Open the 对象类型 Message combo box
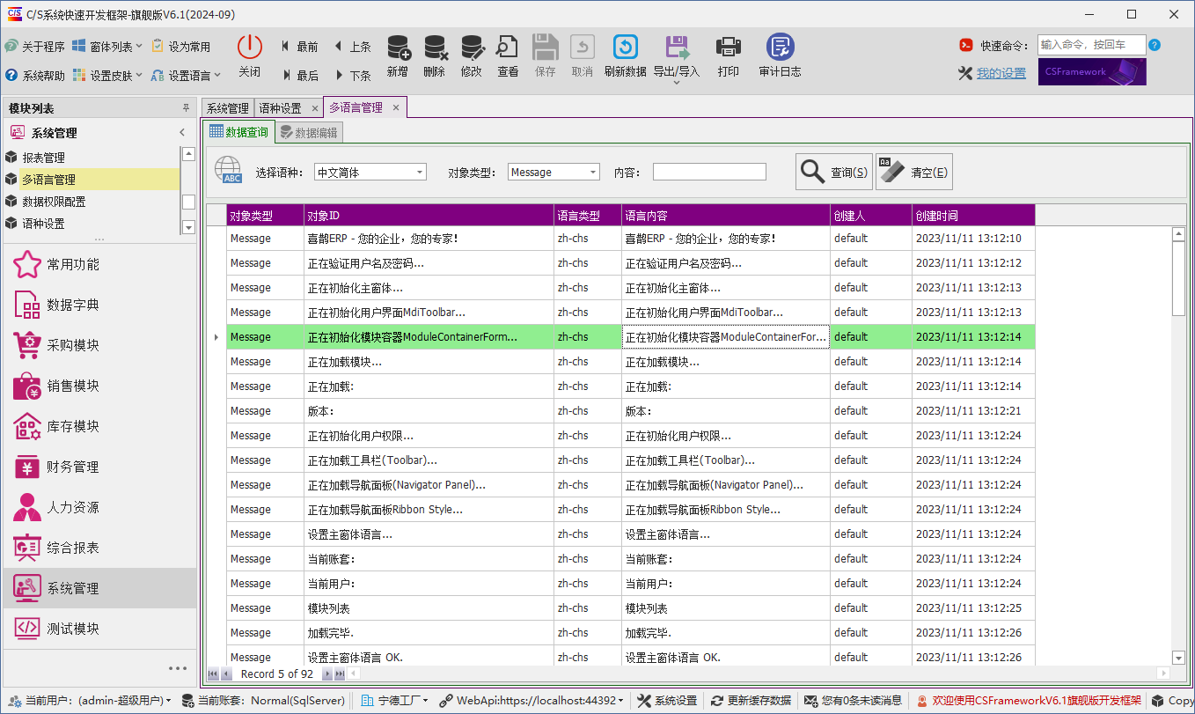The width and height of the screenshot is (1195, 714). click(554, 173)
